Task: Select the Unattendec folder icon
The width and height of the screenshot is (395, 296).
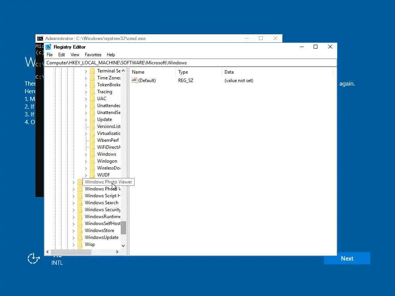Action: (x=93, y=106)
